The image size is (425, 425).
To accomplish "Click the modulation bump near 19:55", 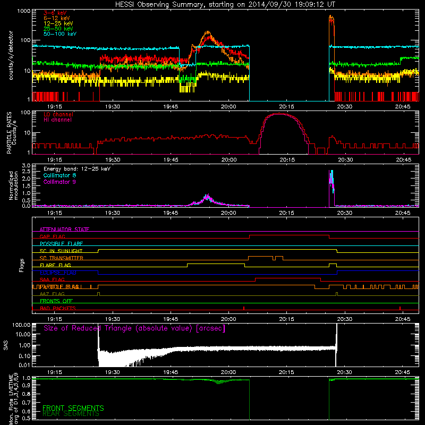I will coord(208,198).
